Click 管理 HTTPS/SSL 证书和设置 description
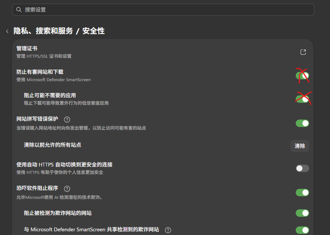 44,56
